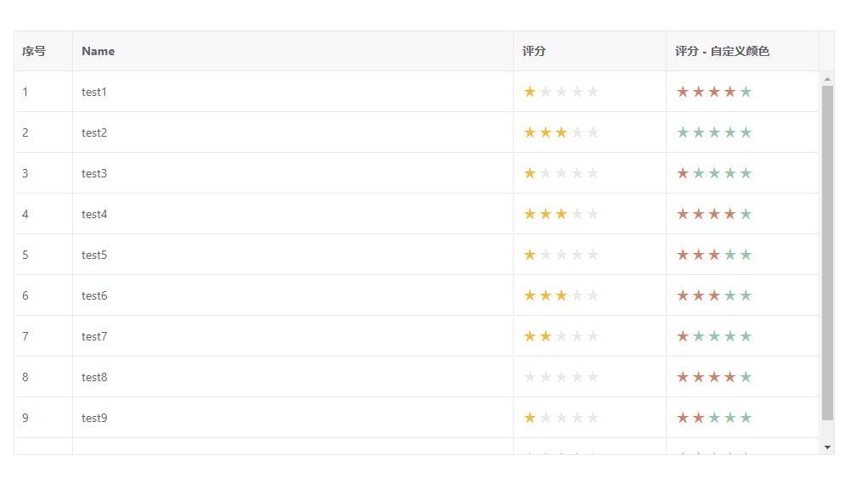Set test4 rating to four stars

click(x=577, y=214)
